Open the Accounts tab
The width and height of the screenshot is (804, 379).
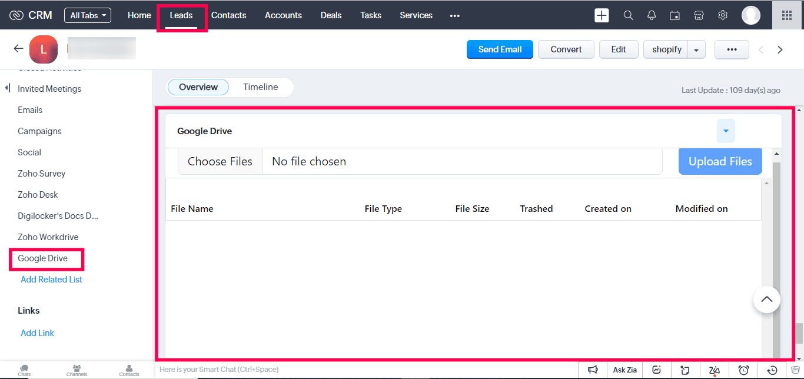(x=283, y=15)
